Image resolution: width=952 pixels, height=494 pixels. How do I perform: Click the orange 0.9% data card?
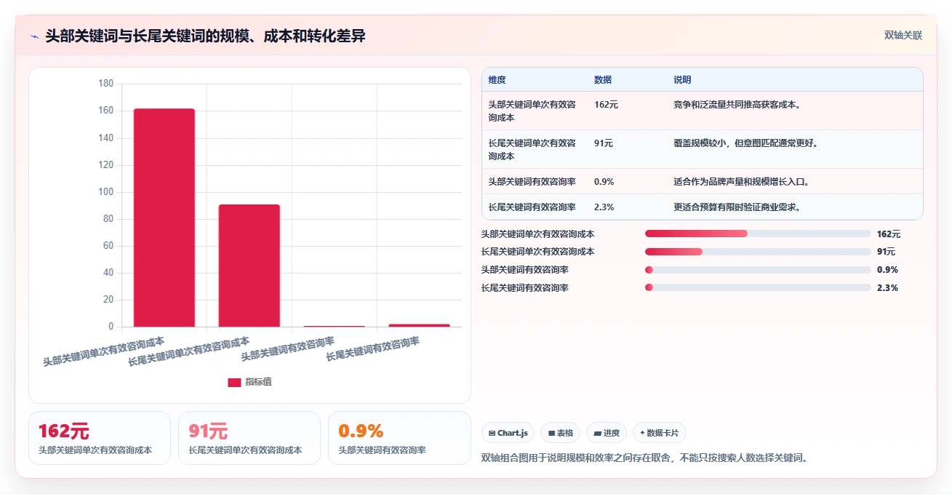(399, 438)
